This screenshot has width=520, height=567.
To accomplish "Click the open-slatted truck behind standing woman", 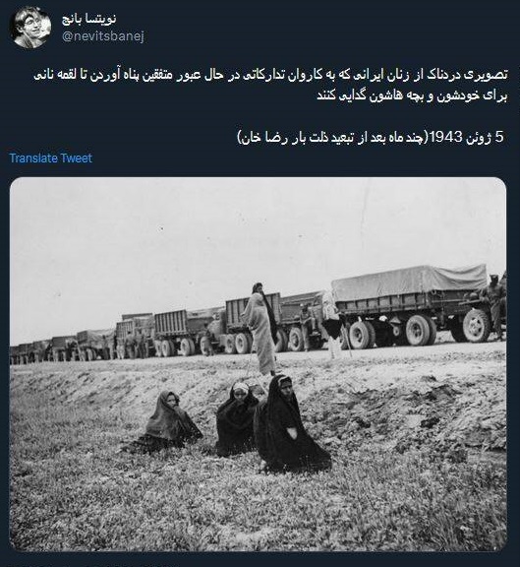I will coord(253,318).
